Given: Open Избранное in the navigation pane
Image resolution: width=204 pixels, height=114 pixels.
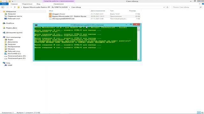Looking at the screenshot, I should [11, 11].
